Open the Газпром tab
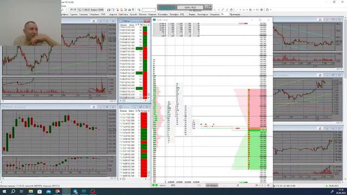Viewport: 347px width, 195px height. click(83, 15)
